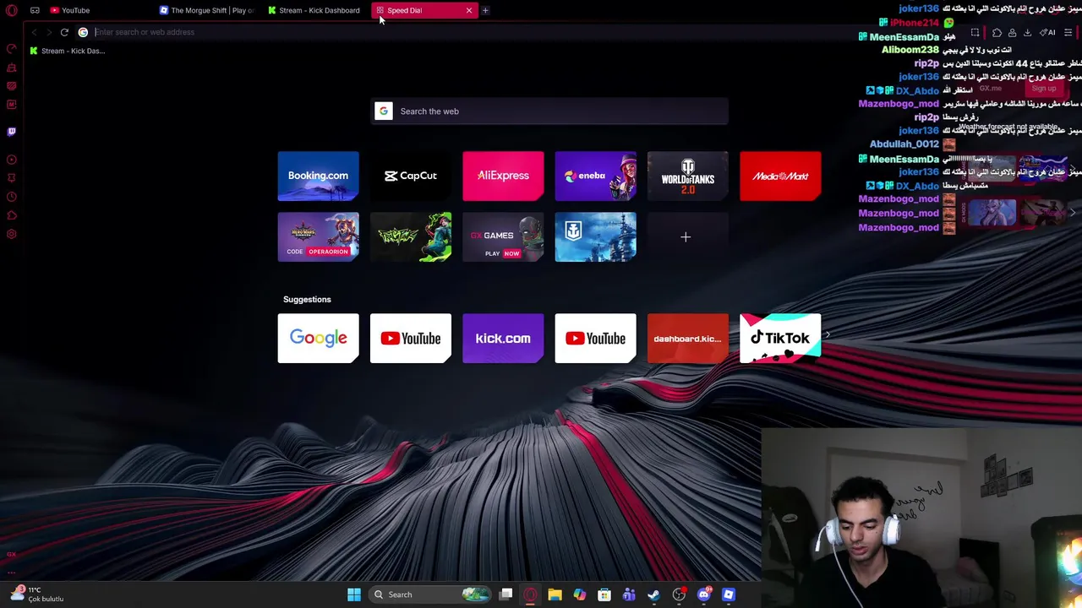Screen dimensions: 1082x608
Task: Open World of Warships tile
Action: coord(595,236)
